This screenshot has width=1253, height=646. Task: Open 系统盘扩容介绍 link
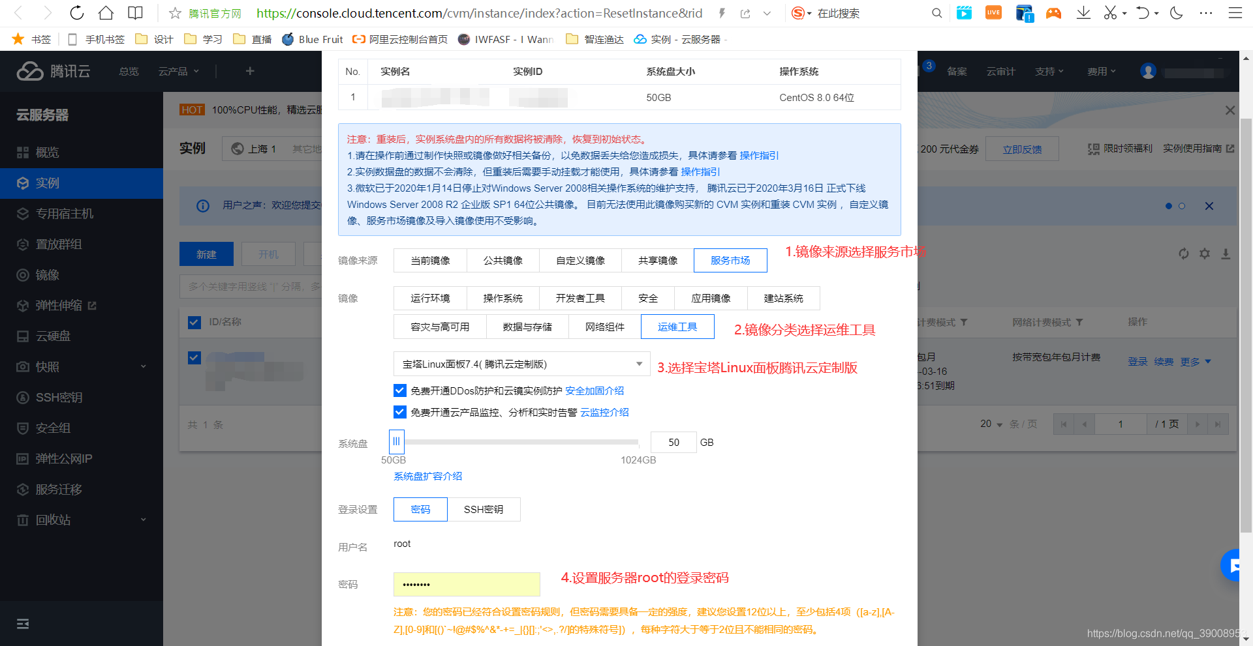(427, 476)
